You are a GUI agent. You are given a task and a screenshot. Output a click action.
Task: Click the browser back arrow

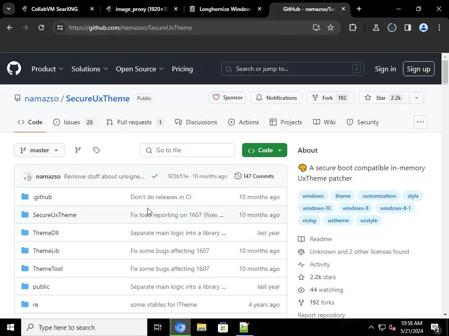click(10, 28)
